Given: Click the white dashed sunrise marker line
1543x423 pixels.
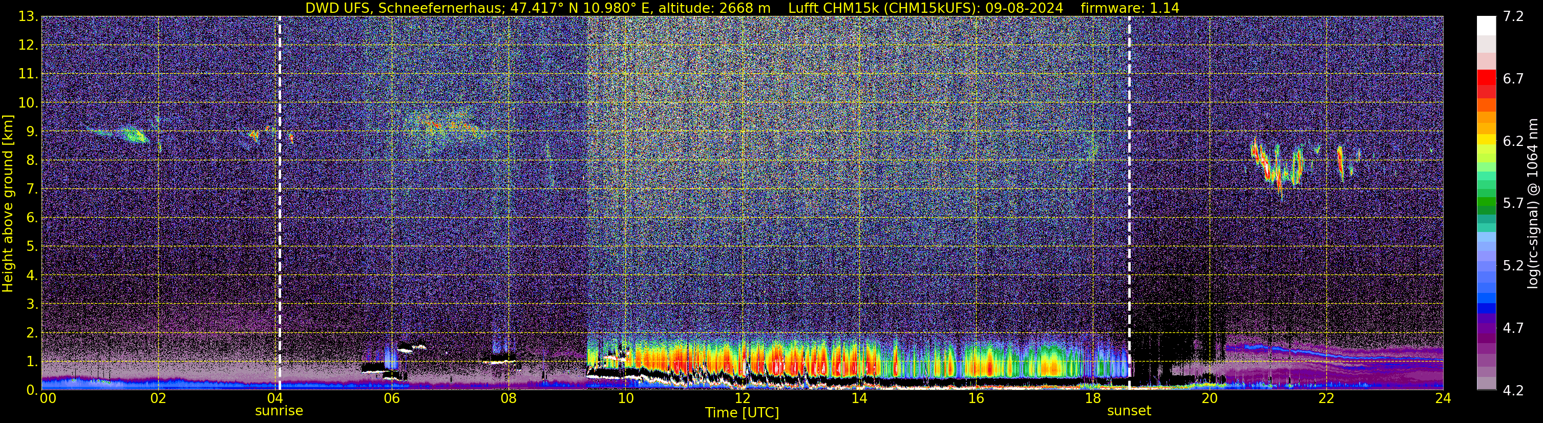Looking at the screenshot, I should tap(280, 203).
